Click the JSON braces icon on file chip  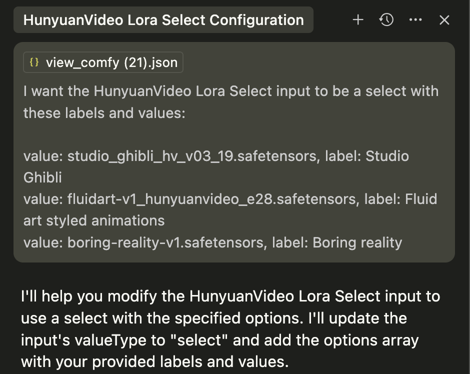pos(34,62)
